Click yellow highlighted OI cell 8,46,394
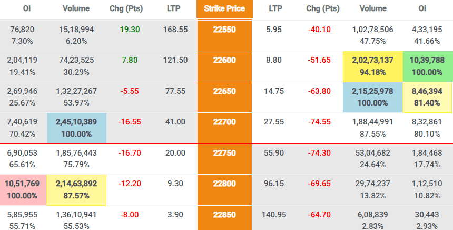This screenshot has height=230, width=453. pos(427,97)
